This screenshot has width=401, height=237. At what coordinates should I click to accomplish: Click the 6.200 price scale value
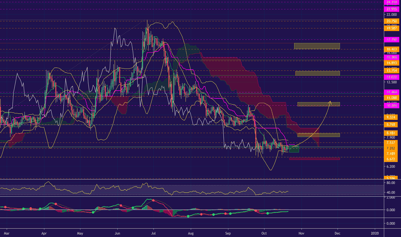point(391,166)
